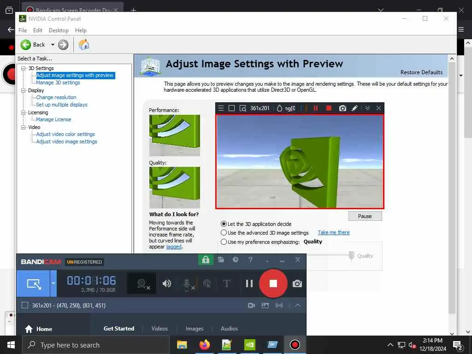Select Let the 3D application decide option
472x354 pixels.
click(224, 224)
